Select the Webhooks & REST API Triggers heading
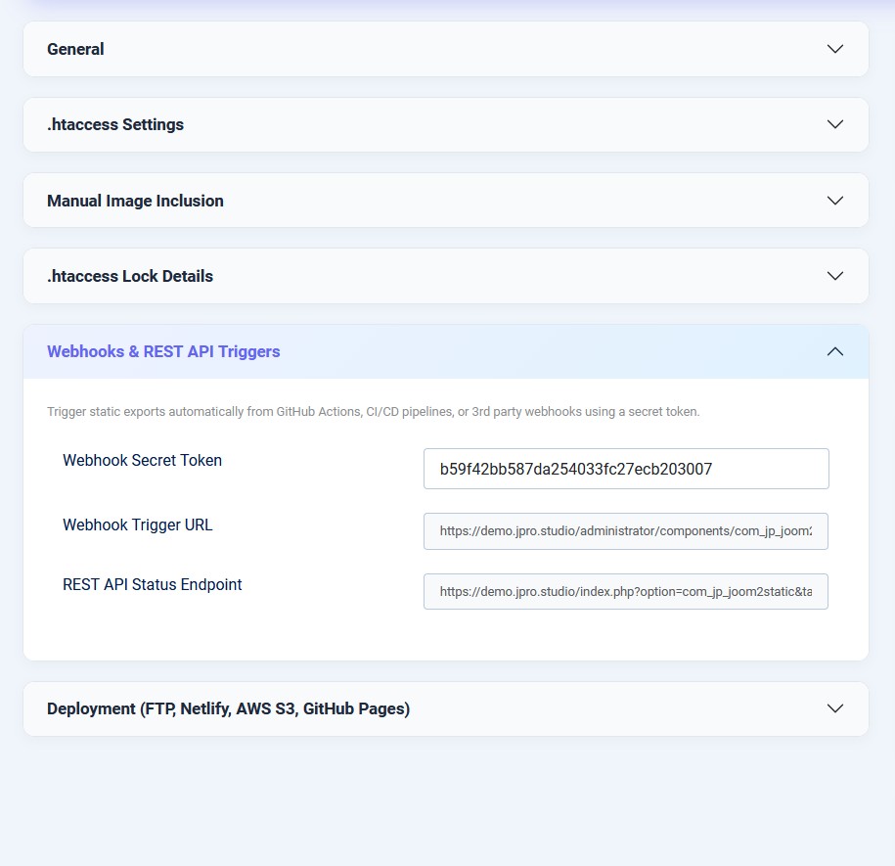 pyautogui.click(x=163, y=351)
